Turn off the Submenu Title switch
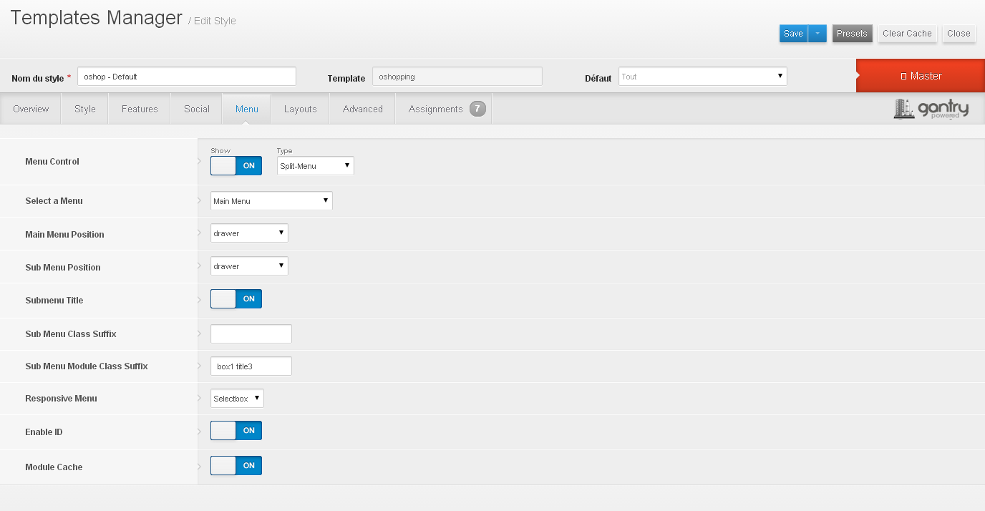985x511 pixels. click(x=236, y=299)
